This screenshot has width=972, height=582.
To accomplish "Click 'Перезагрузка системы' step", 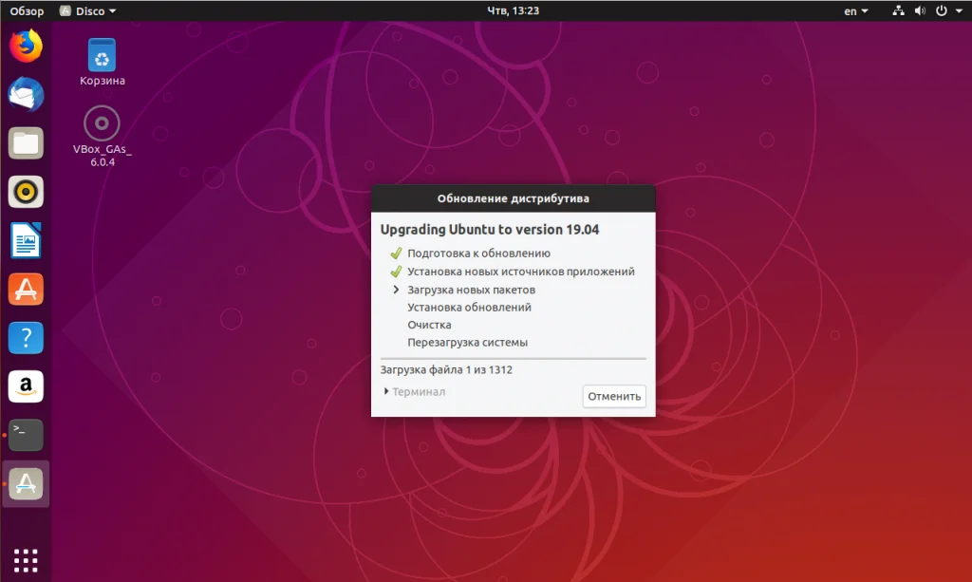I will pyautogui.click(x=467, y=342).
